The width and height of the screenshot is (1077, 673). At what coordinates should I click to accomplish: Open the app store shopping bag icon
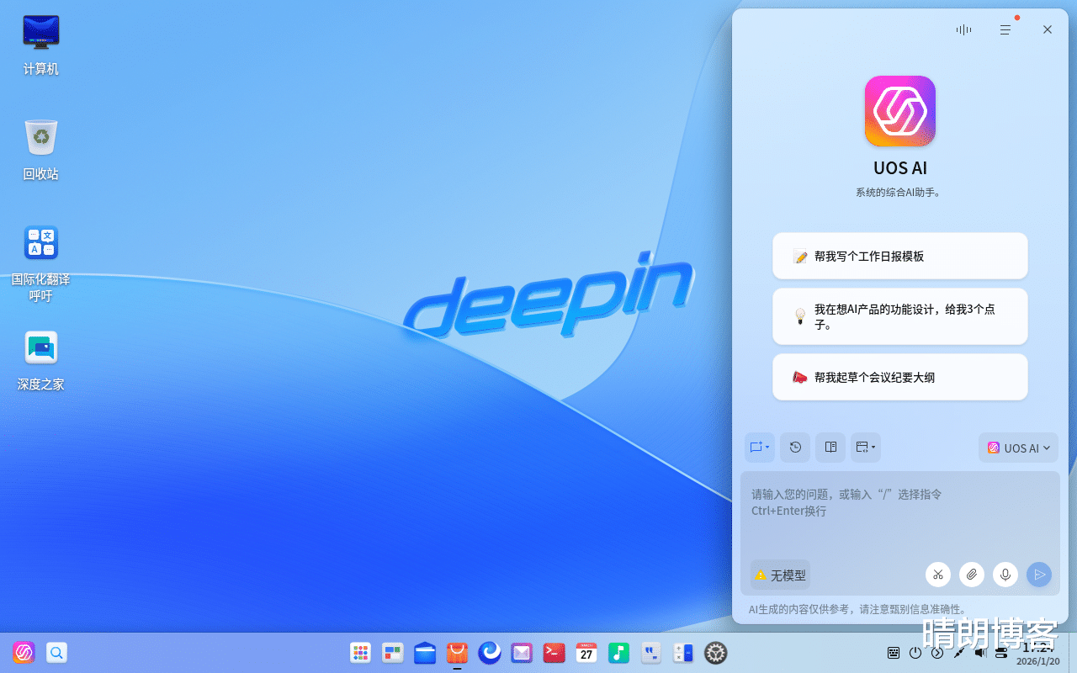(x=457, y=652)
